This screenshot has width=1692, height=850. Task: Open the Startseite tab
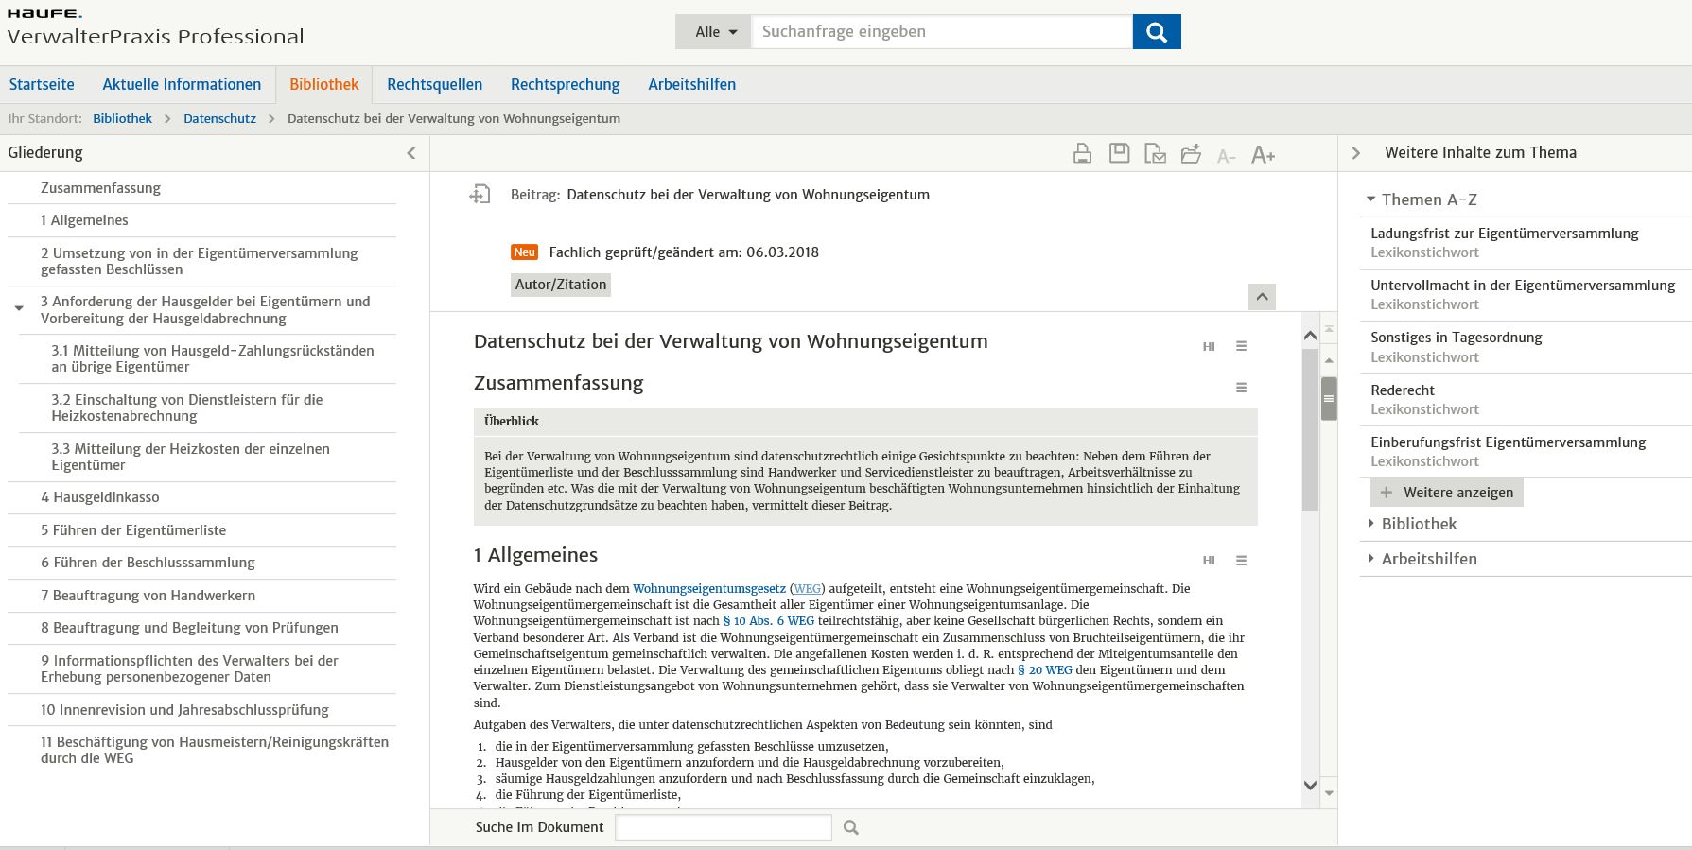[42, 84]
